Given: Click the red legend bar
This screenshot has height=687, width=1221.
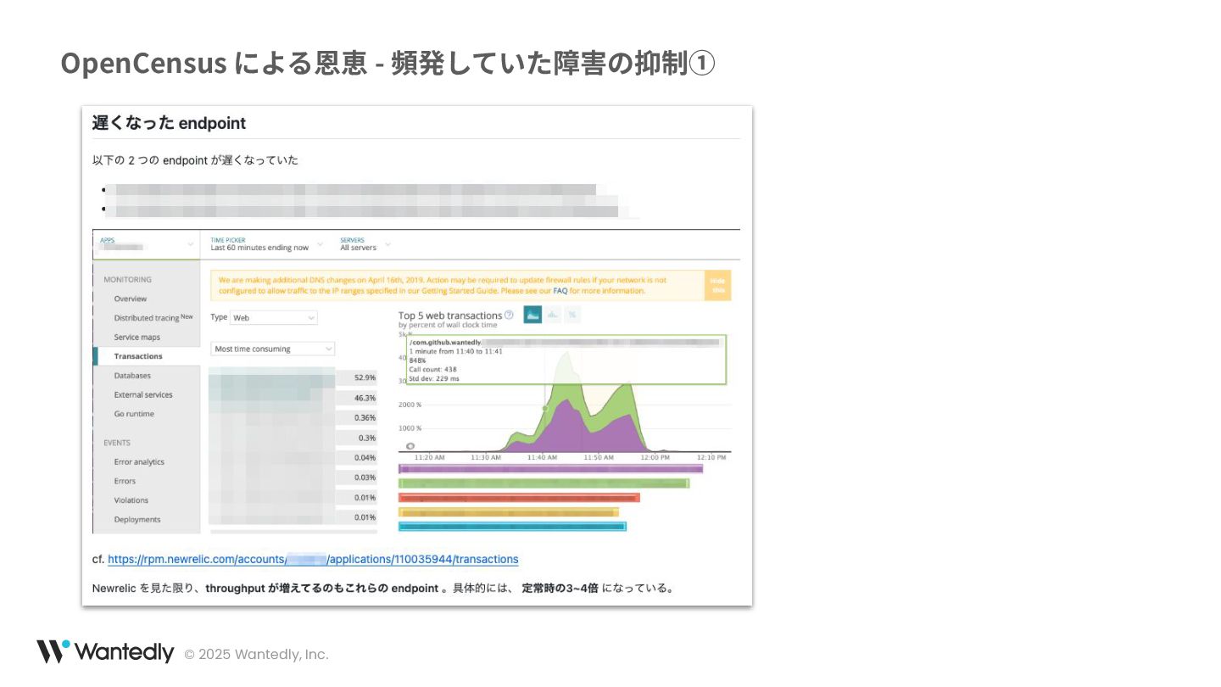Looking at the screenshot, I should pos(519,498).
